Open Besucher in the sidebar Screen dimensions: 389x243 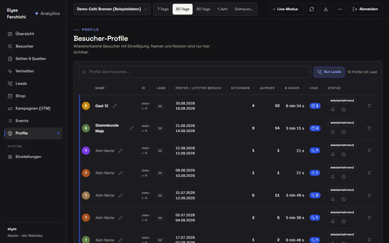pyautogui.click(x=33, y=46)
